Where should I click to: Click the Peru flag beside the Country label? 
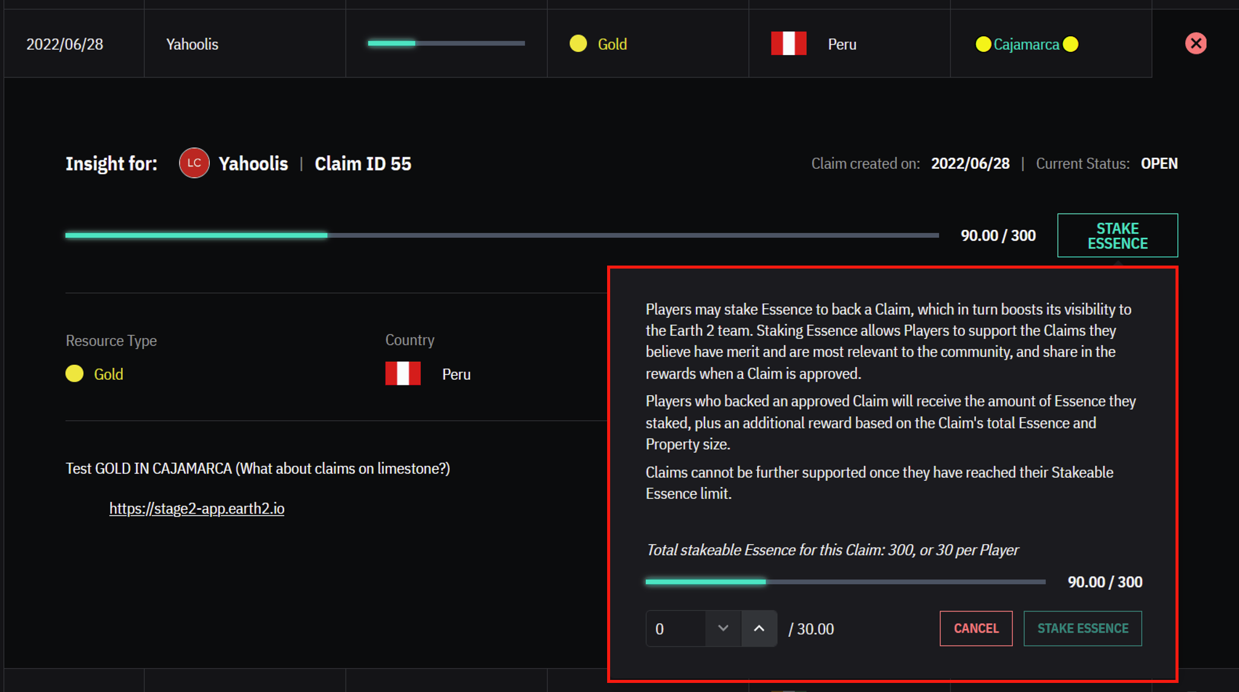click(403, 373)
